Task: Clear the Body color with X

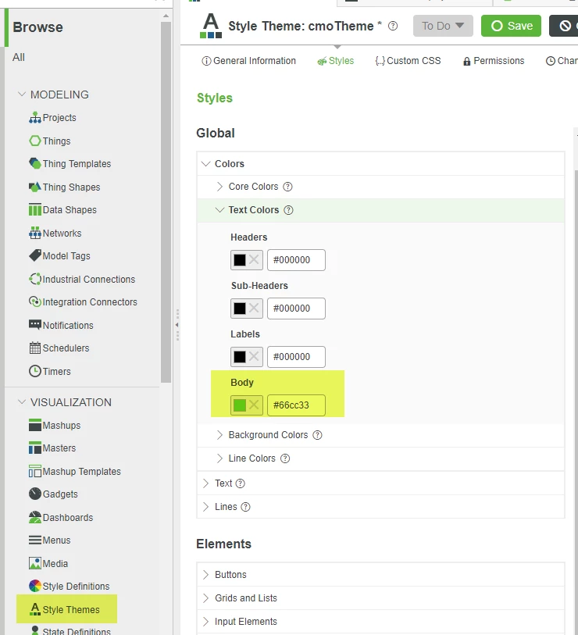Action: tap(254, 405)
